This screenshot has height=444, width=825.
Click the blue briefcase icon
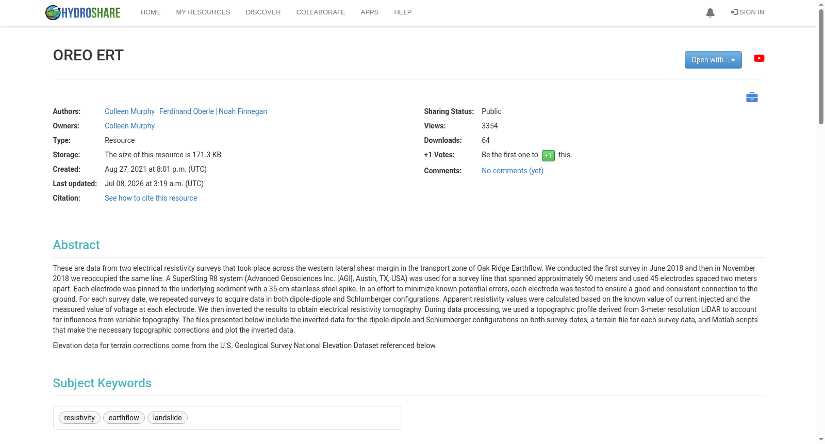(x=752, y=97)
